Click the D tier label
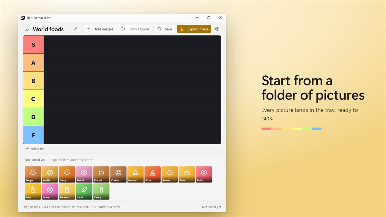Viewport: 386px width, 217px height. [33, 117]
